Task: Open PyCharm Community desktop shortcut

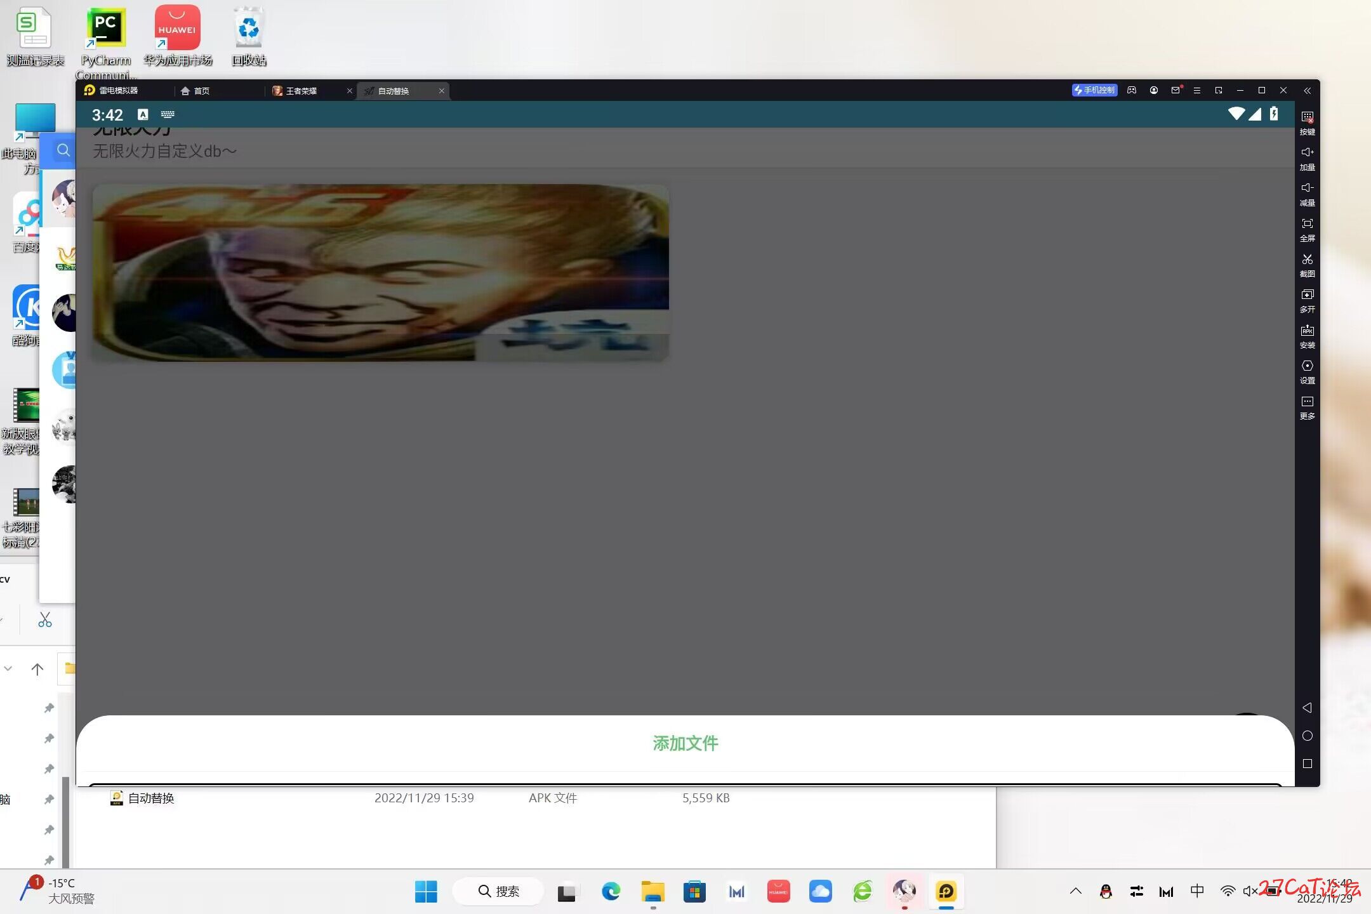Action: click(x=105, y=43)
